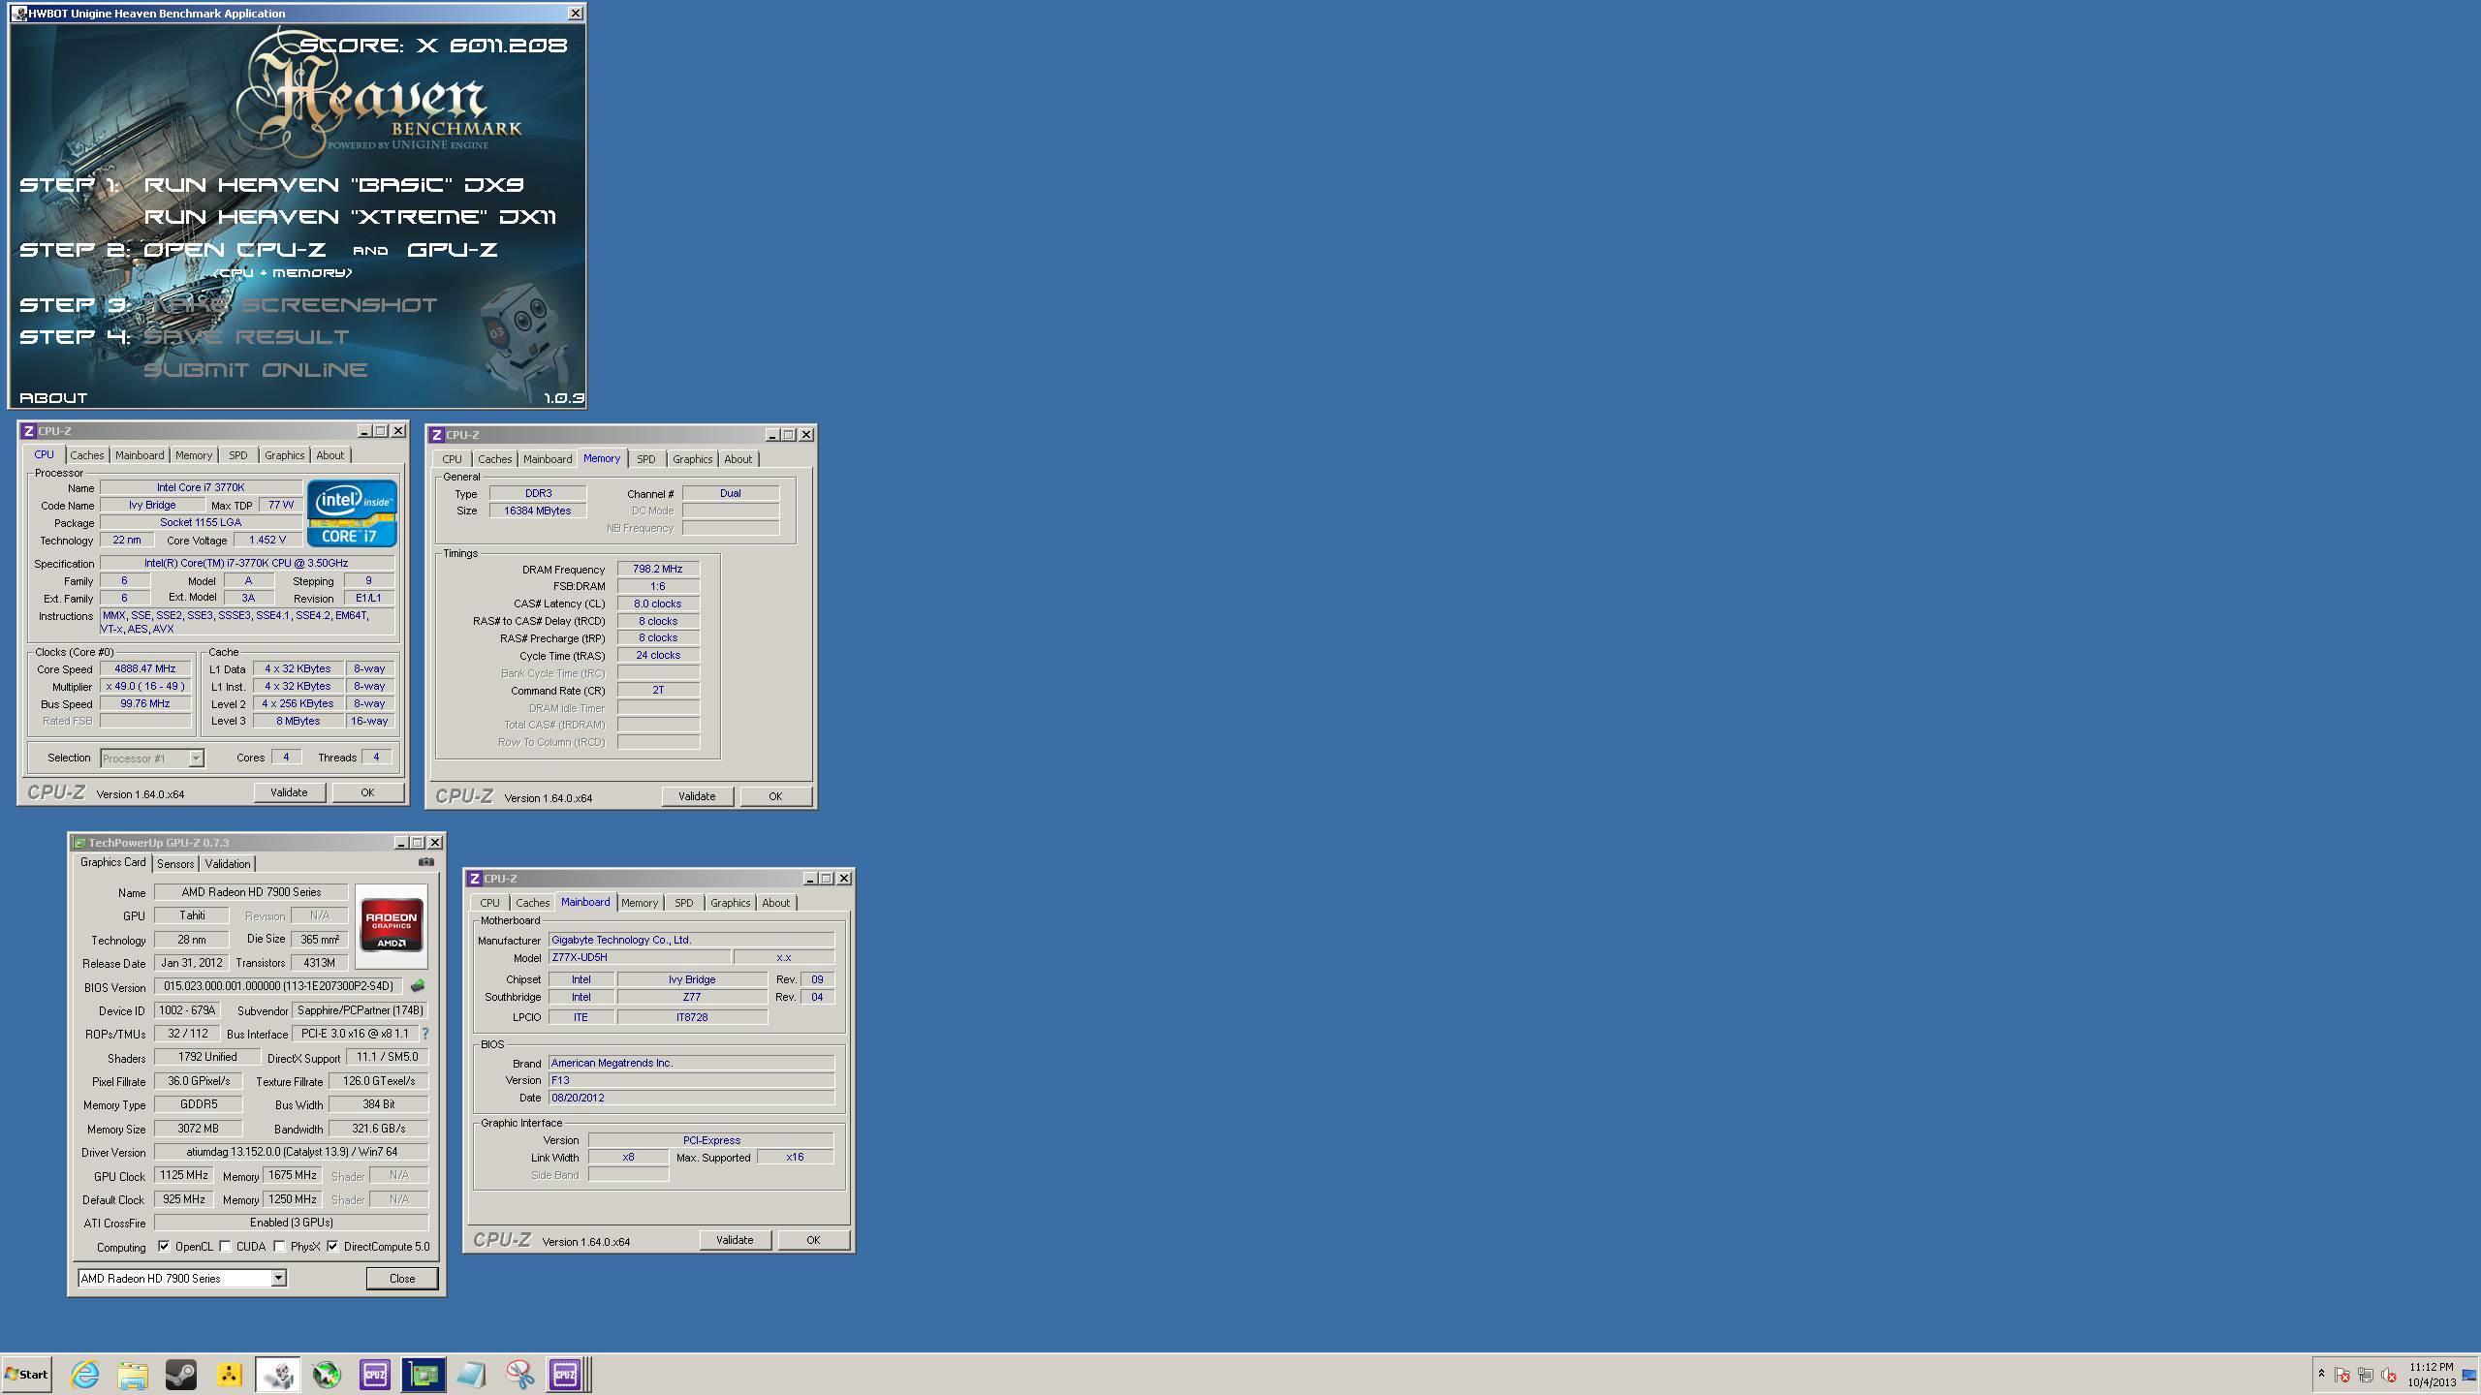
Task: Launch Steam from the taskbar
Action: [x=181, y=1374]
